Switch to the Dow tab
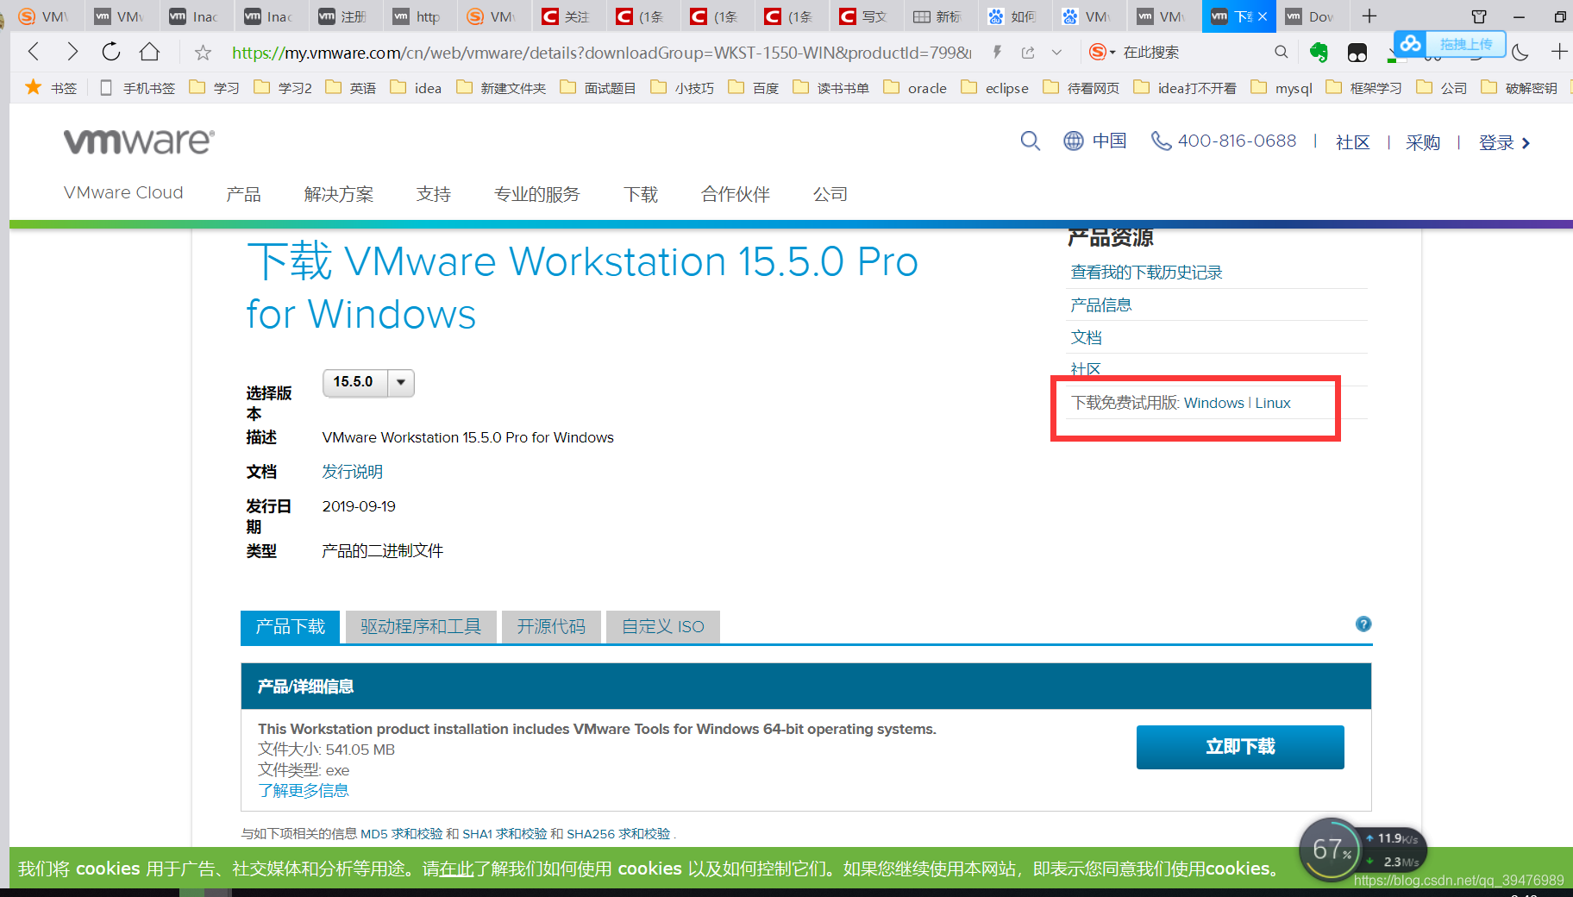This screenshot has width=1573, height=897. 1311,16
